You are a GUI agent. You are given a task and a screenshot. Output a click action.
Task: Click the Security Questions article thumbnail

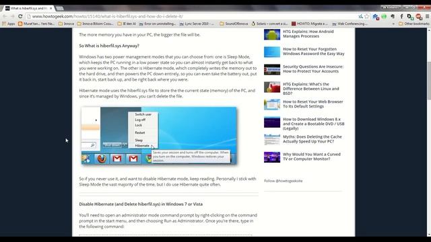[272, 69]
